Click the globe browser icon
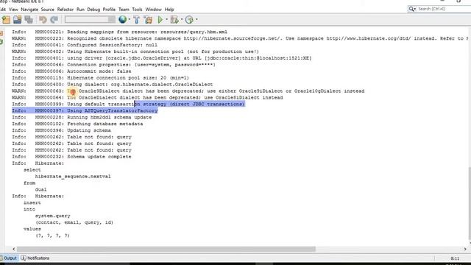471x265 pixels. point(123,20)
